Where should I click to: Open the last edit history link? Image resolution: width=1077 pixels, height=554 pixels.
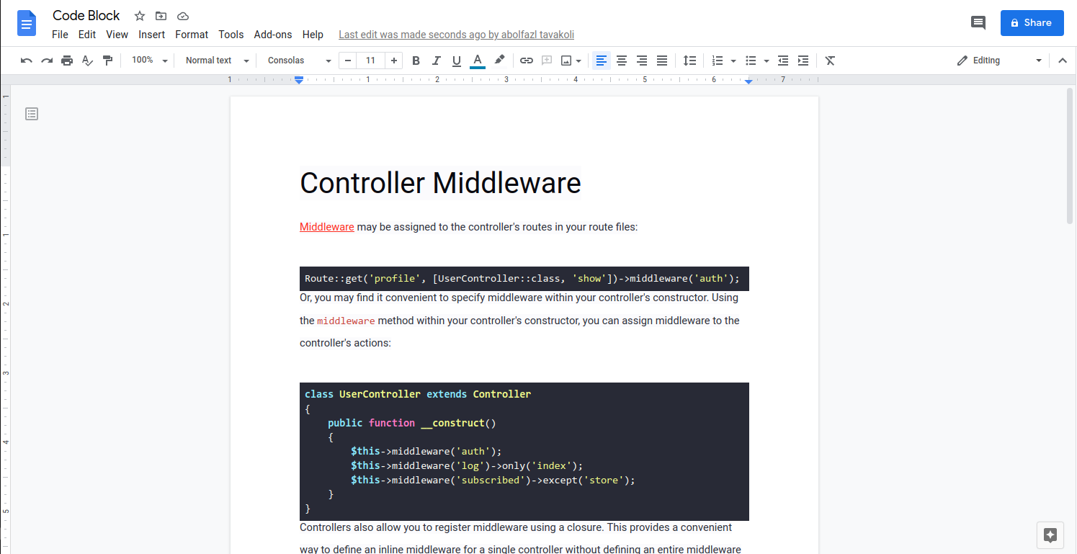pos(456,35)
